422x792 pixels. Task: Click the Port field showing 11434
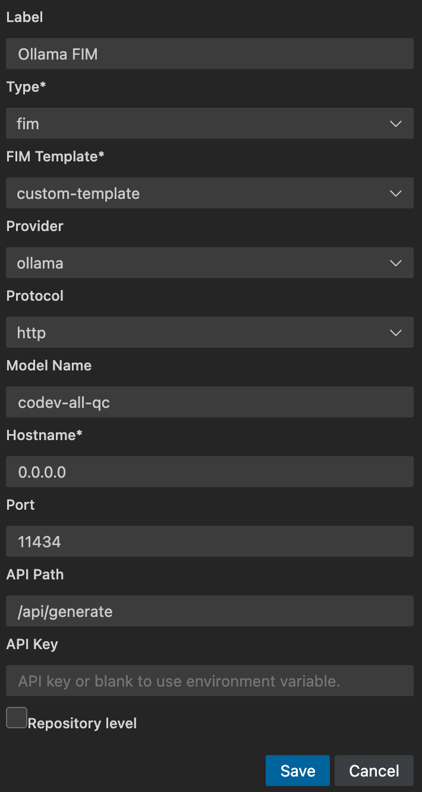(x=209, y=542)
